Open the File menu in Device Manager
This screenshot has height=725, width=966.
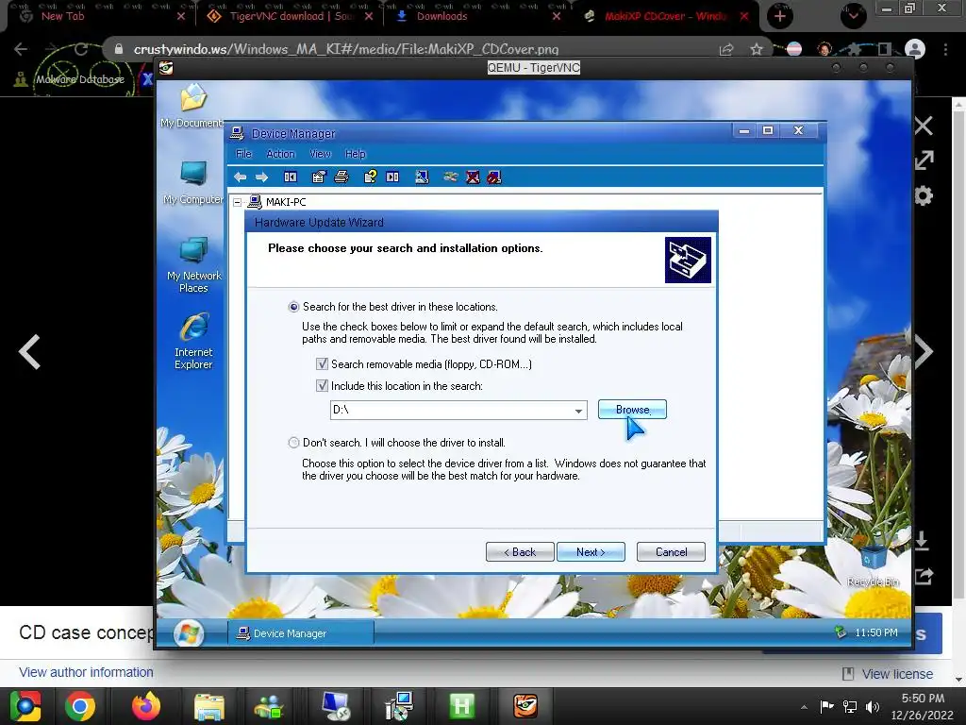pyautogui.click(x=244, y=154)
